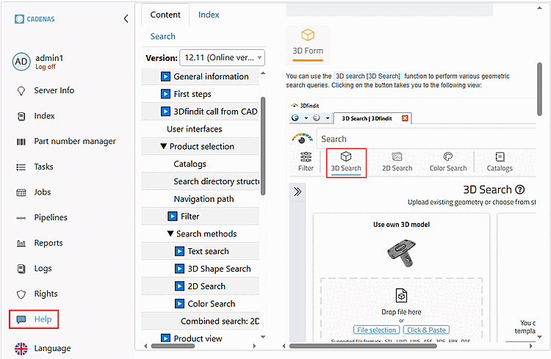Open the Part number manager
The height and width of the screenshot is (359, 551).
(74, 142)
